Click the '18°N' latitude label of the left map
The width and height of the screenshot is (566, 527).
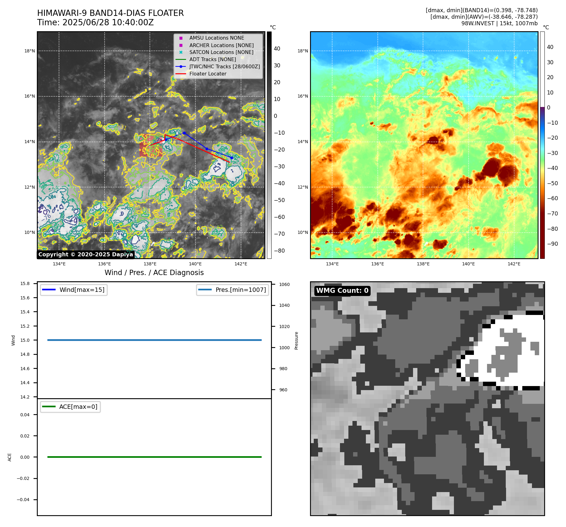click(x=30, y=51)
